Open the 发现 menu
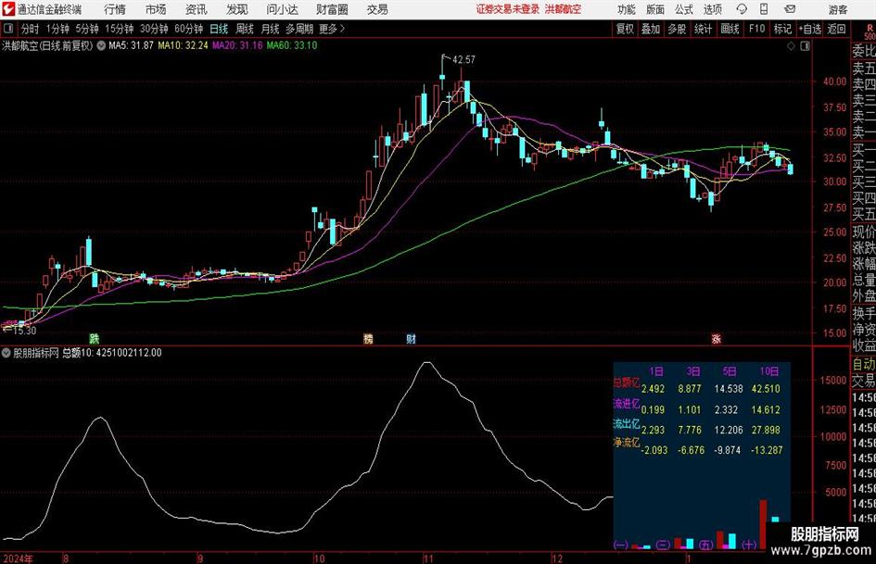Image resolution: width=876 pixels, height=564 pixels. click(x=237, y=9)
